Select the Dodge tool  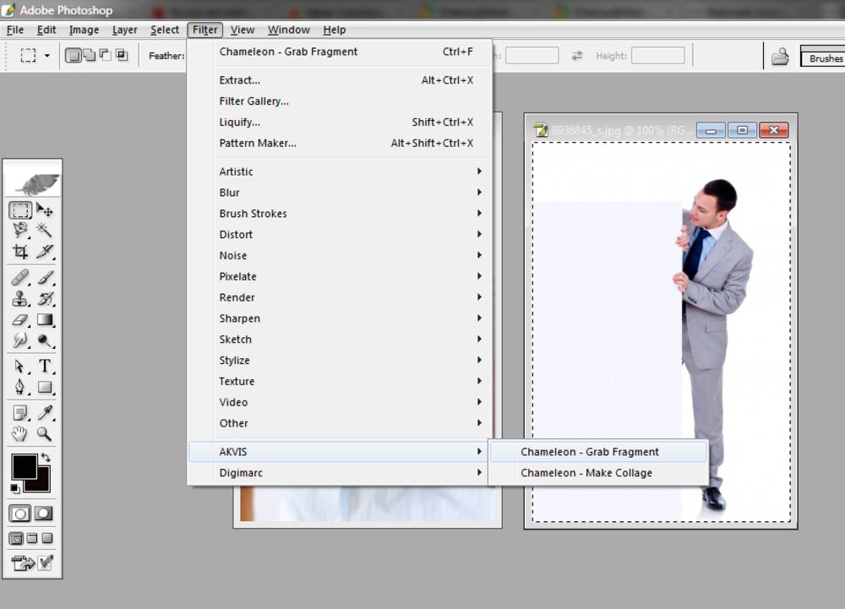click(x=44, y=340)
